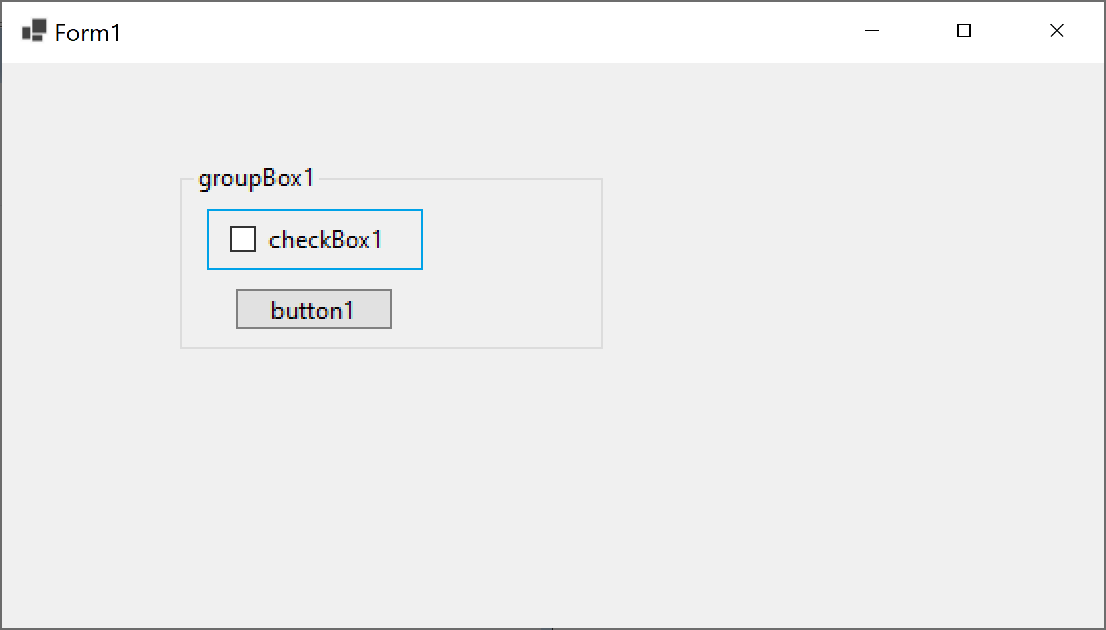Close the Form1 window
Screen dimensions: 1106x630
(1057, 30)
